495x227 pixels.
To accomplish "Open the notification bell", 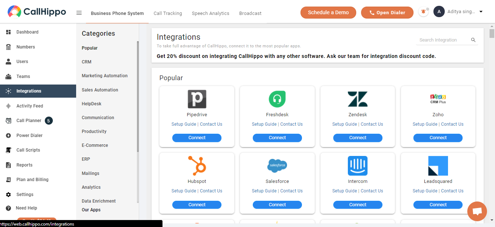I will point(423,12).
